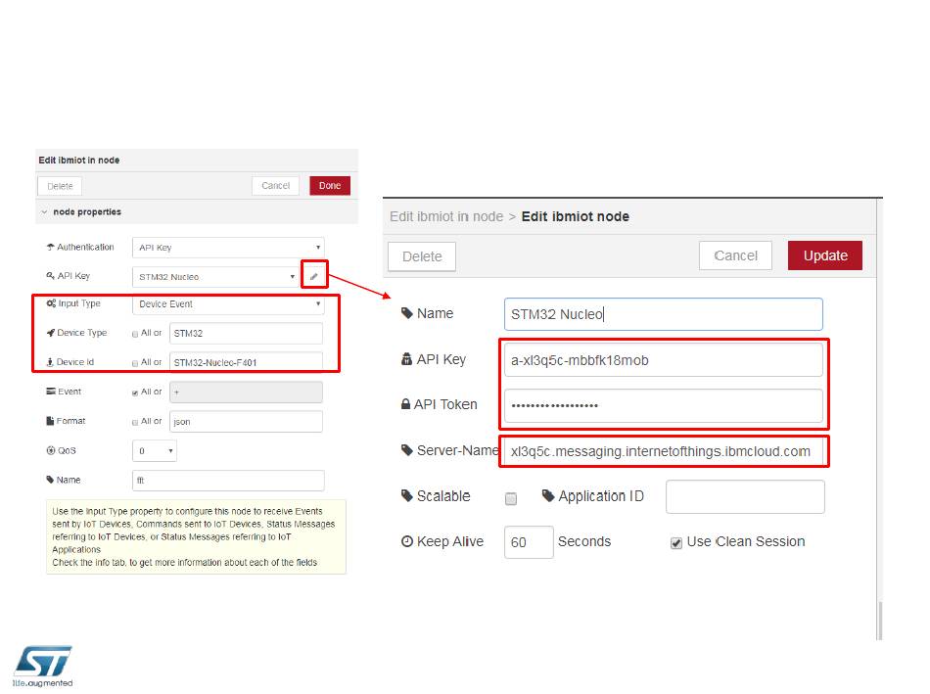Click the file icon beside Format label

(x=50, y=421)
